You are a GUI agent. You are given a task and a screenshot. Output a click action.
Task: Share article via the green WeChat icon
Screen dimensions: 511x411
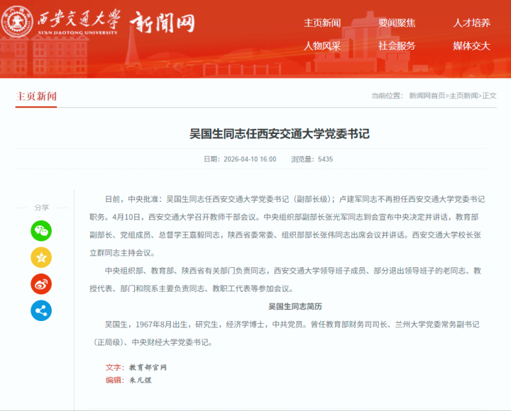pyautogui.click(x=41, y=230)
